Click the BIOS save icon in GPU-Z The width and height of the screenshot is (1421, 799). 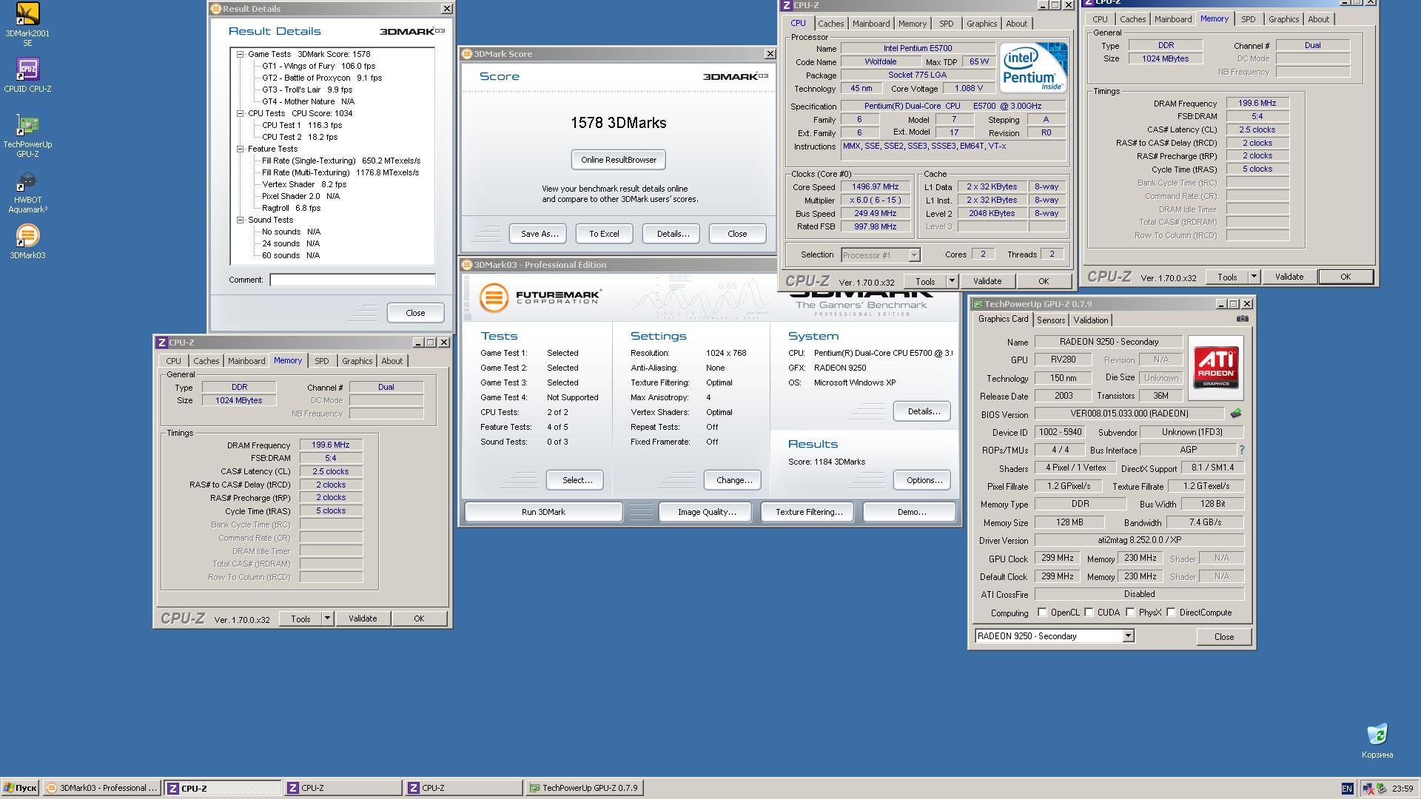coord(1235,414)
